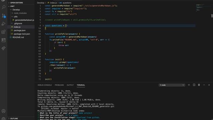
Task: Click the editor vertical scrollbar marker
Action: [212, 16]
